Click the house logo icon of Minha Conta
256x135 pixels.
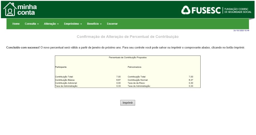(10, 9)
